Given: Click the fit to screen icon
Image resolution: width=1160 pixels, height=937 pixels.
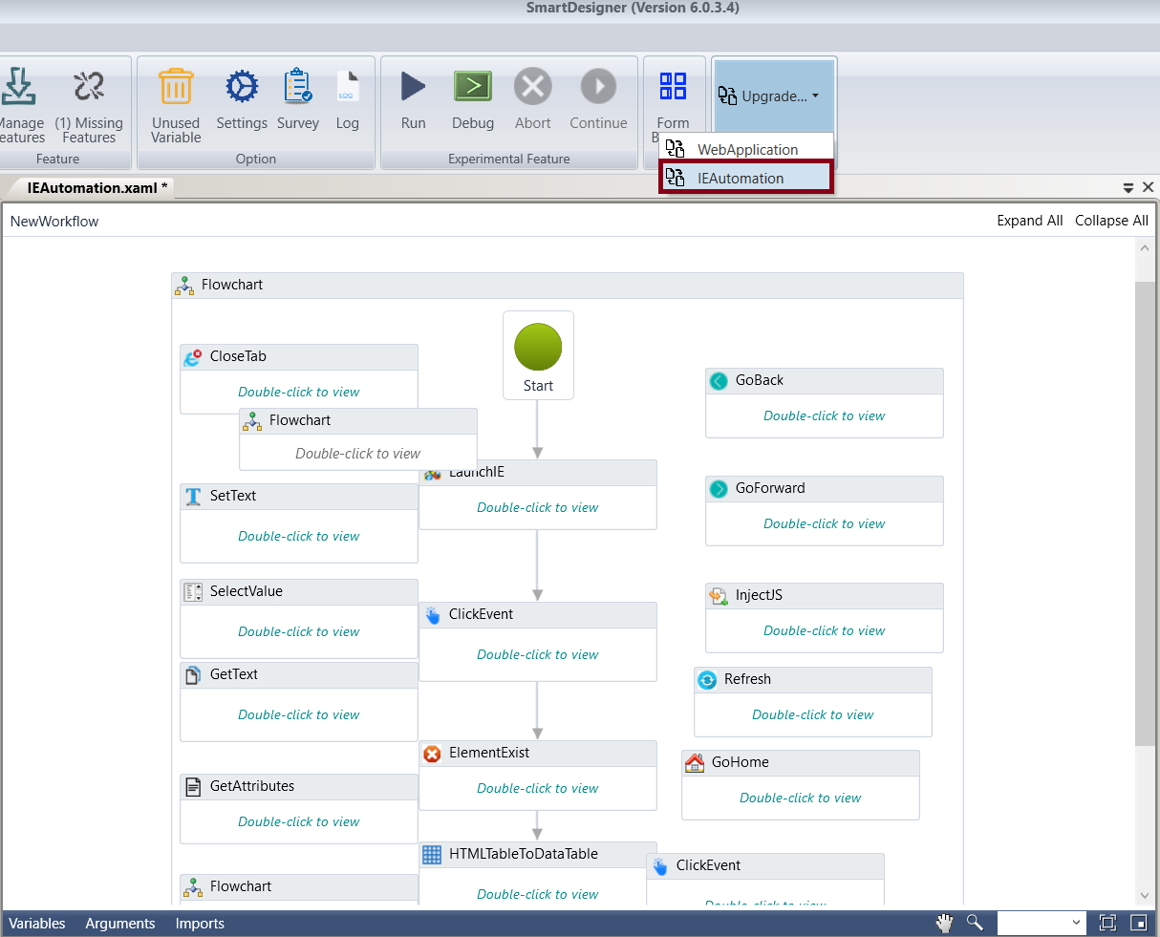Looking at the screenshot, I should [x=1107, y=923].
